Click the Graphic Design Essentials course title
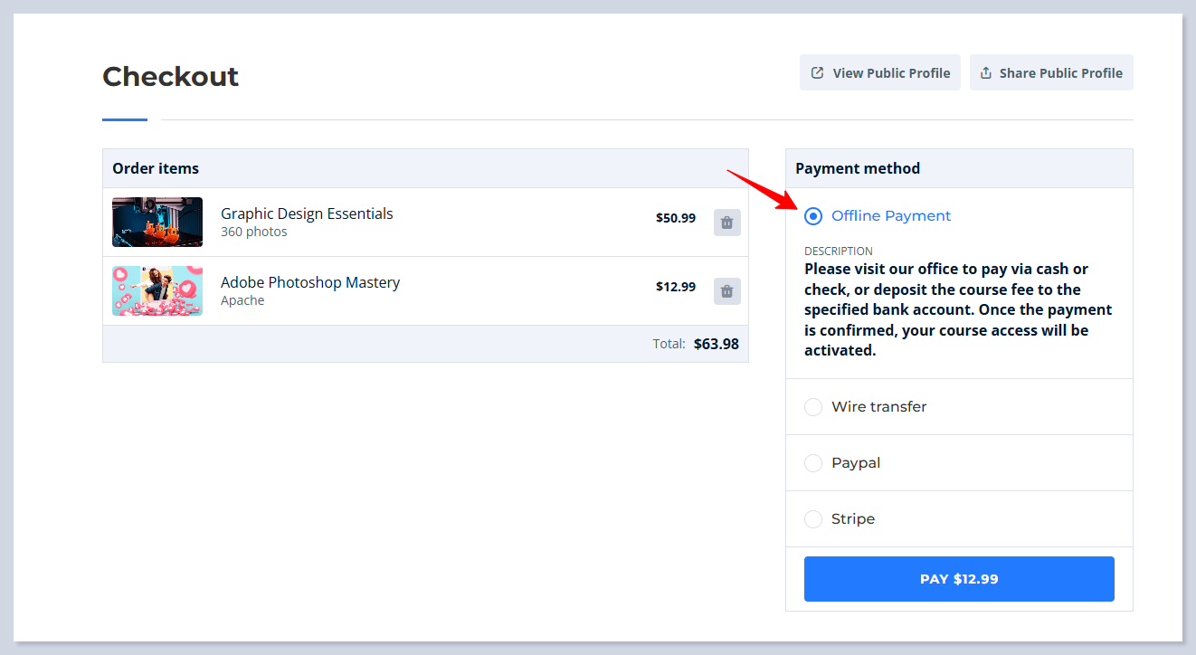 tap(307, 214)
